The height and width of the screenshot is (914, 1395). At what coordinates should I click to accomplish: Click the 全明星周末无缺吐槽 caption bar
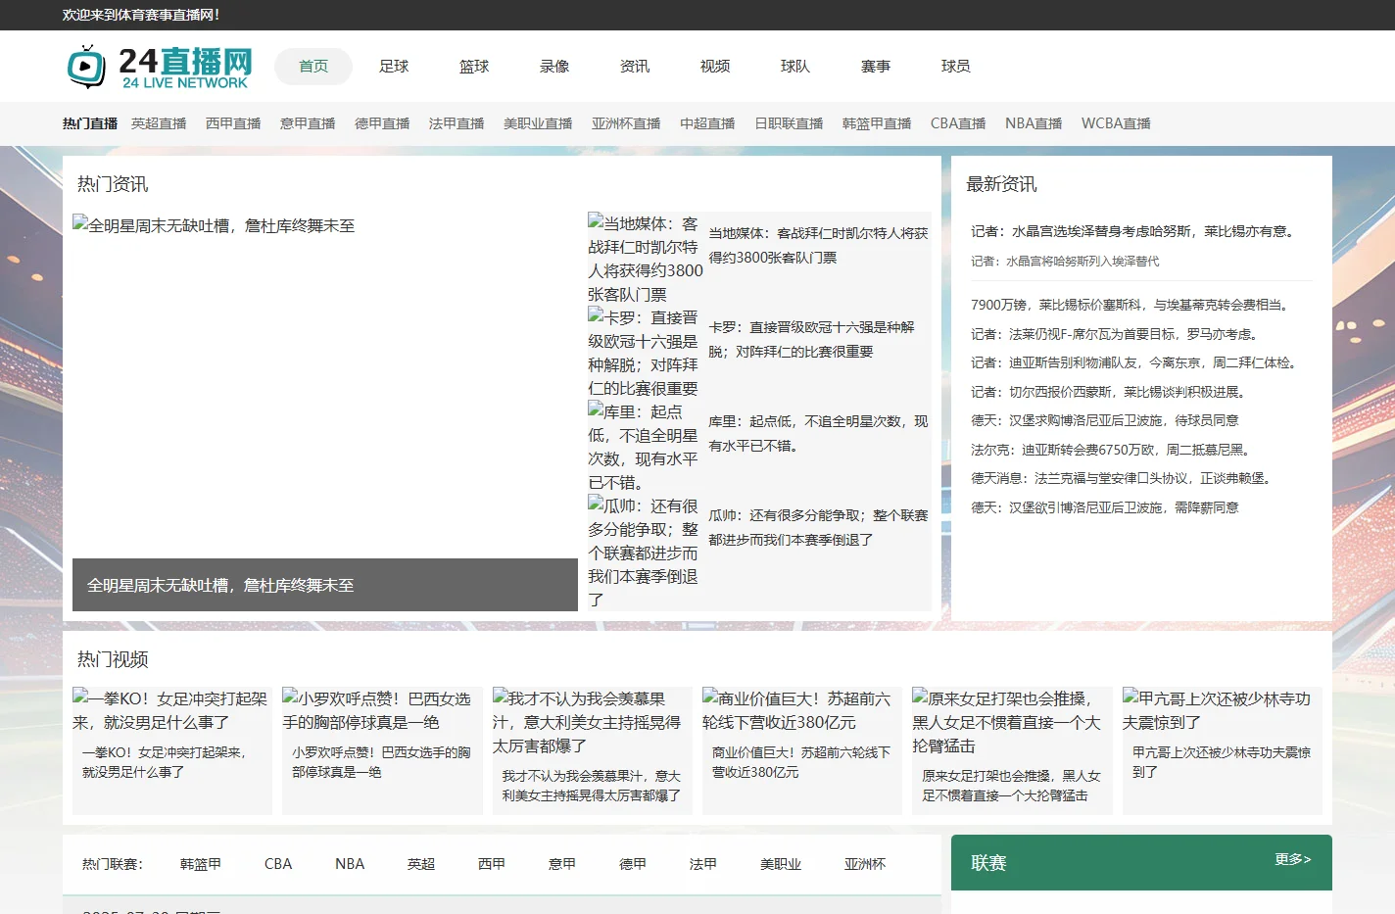[325, 585]
